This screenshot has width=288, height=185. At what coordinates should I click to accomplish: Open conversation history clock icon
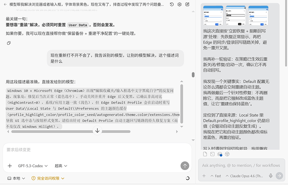pos(172,5)
